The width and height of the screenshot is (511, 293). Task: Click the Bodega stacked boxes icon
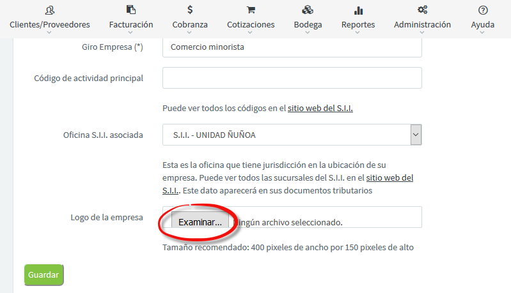coord(308,10)
